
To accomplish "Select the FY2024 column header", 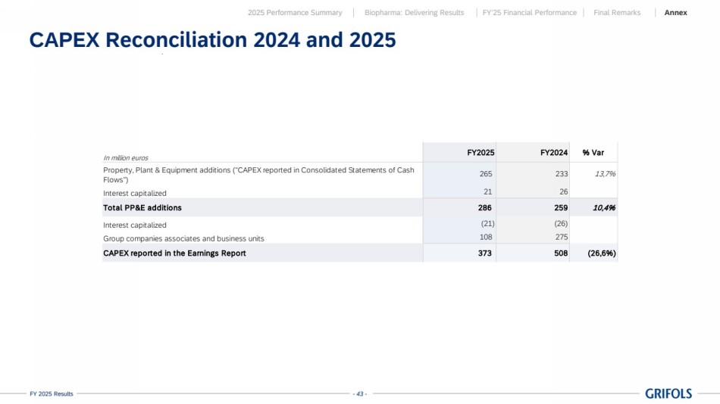I will pyautogui.click(x=554, y=152).
